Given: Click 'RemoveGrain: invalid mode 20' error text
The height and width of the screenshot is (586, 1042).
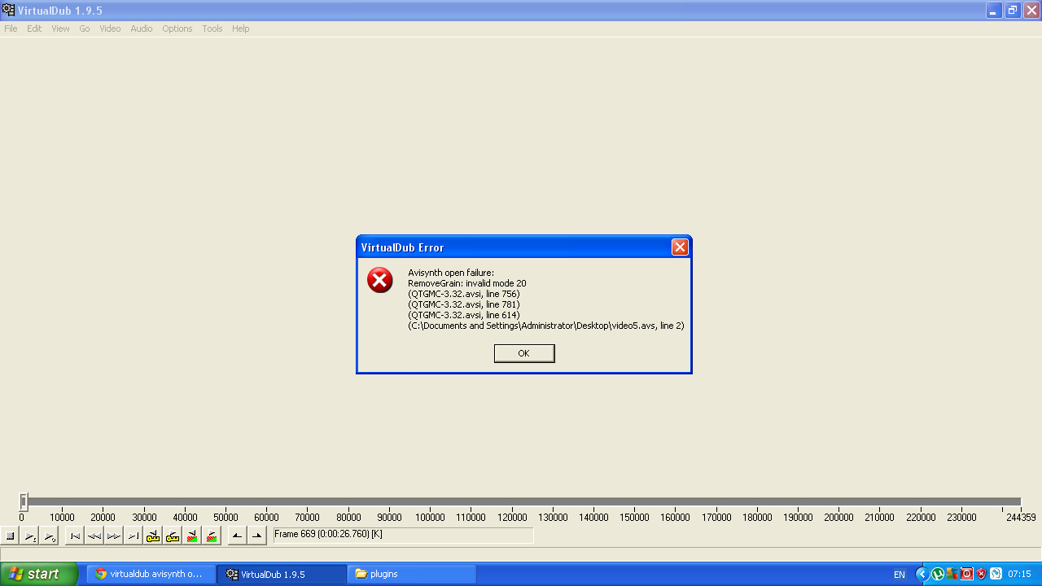Looking at the screenshot, I should (467, 283).
